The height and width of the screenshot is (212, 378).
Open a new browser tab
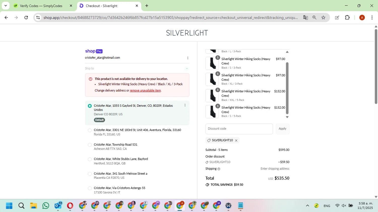(x=147, y=6)
